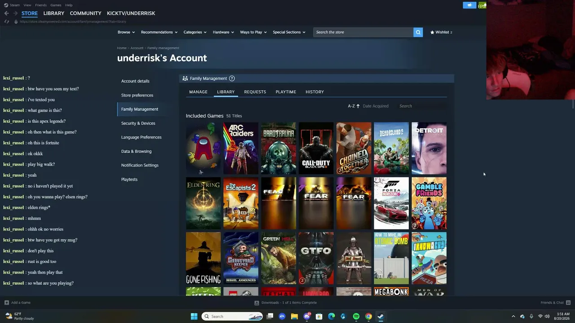The image size is (575, 323).
Task: Switch to the PLAYTIME tab
Action: click(x=286, y=92)
